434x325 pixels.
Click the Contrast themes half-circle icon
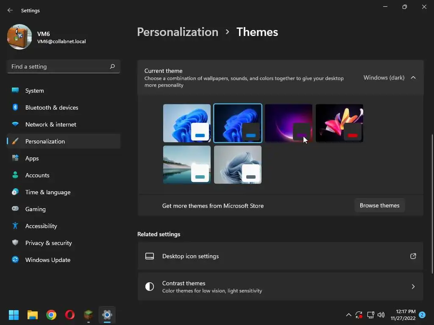click(150, 286)
